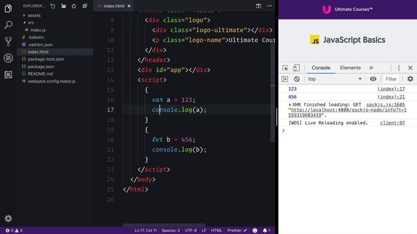Go to line via Ln 17, Col 11

point(146,231)
